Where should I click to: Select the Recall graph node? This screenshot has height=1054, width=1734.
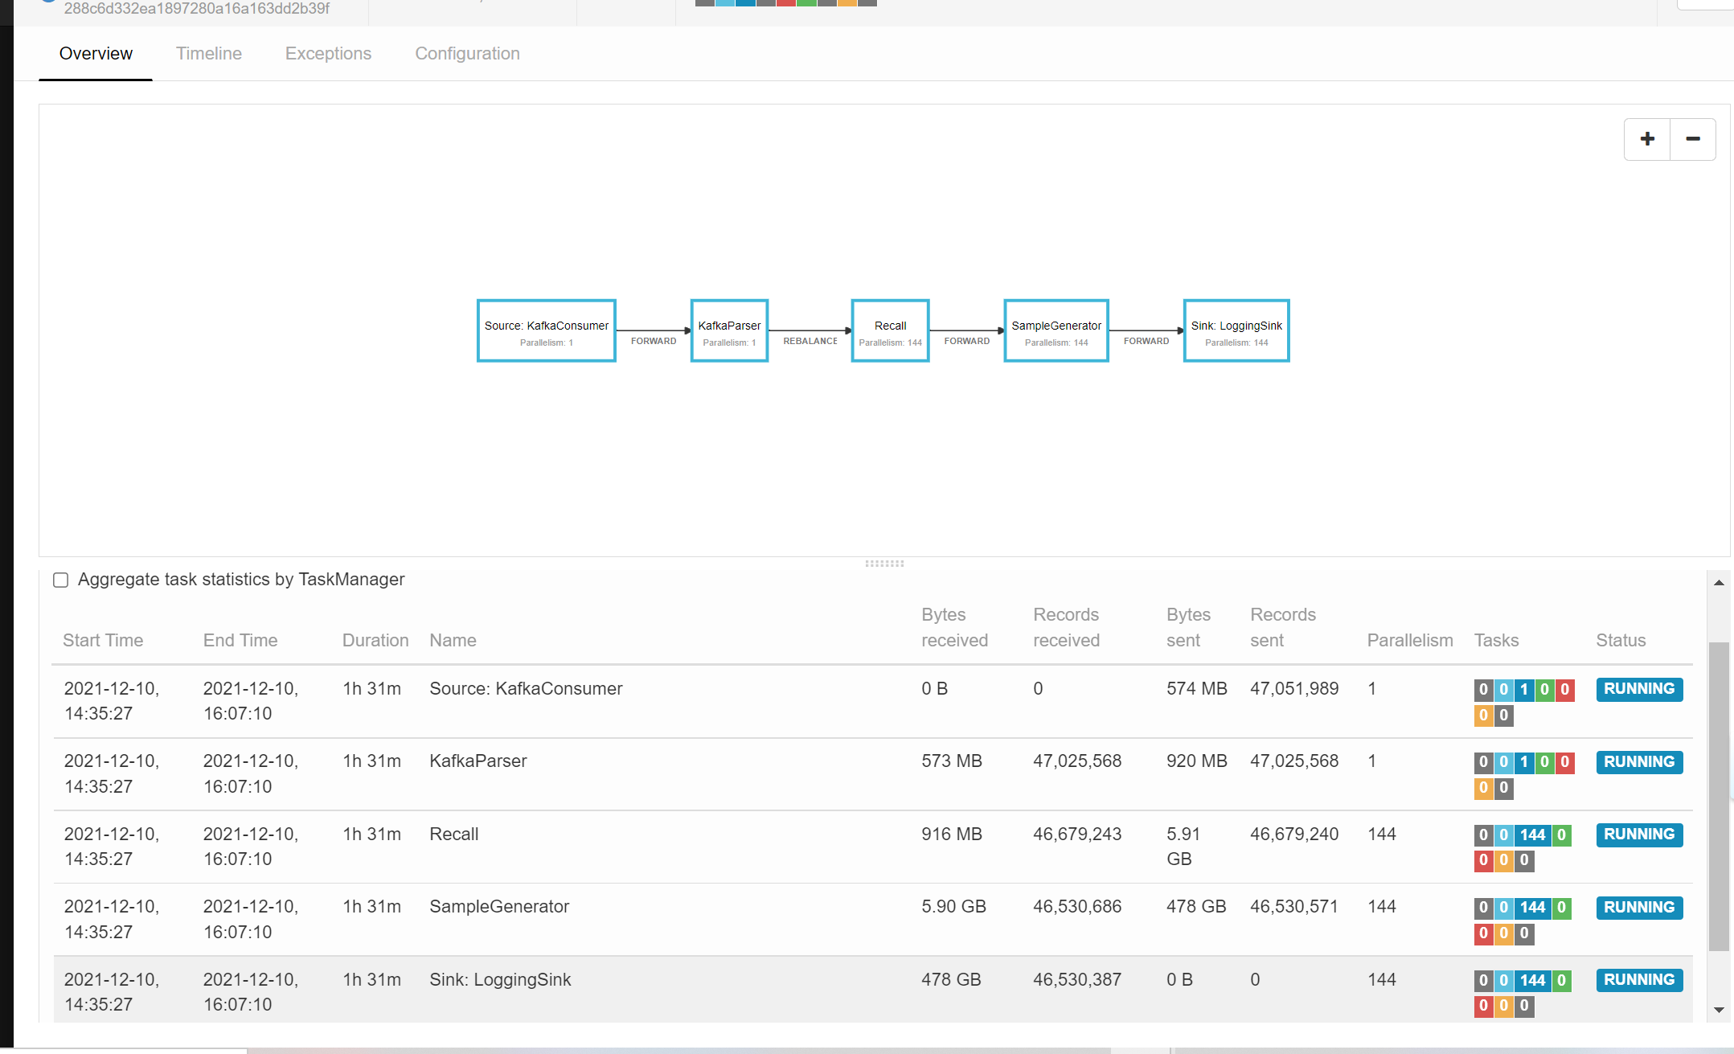pos(890,330)
